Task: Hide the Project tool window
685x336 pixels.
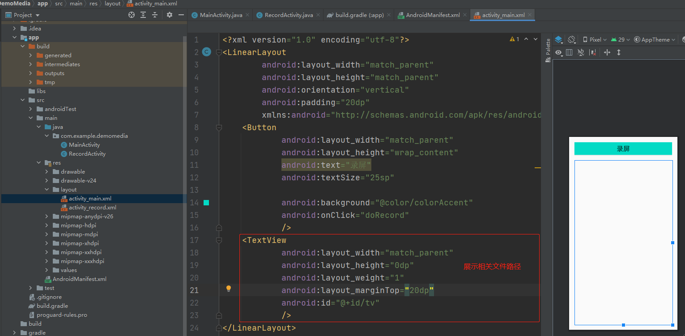Action: 181,15
